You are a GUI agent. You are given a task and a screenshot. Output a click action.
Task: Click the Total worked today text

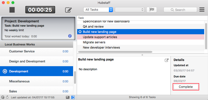coord(21,36)
